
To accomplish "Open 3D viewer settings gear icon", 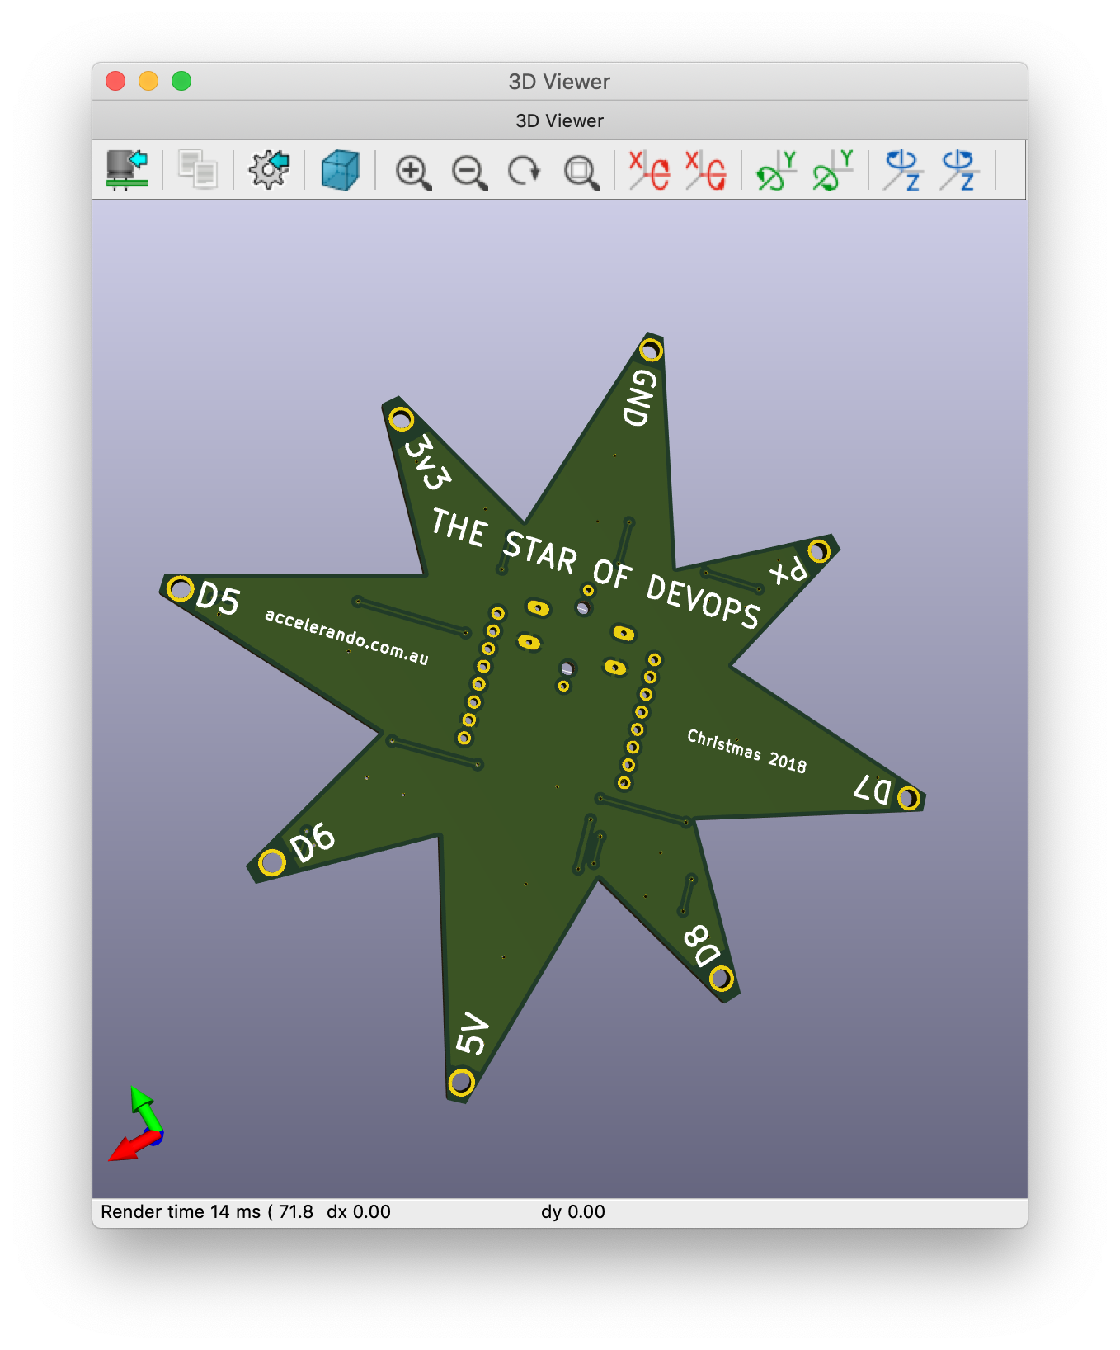I will [x=269, y=170].
